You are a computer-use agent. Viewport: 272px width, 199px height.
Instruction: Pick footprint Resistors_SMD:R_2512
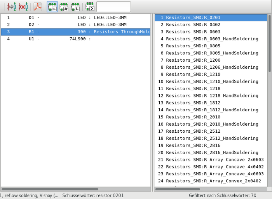coord(193,131)
